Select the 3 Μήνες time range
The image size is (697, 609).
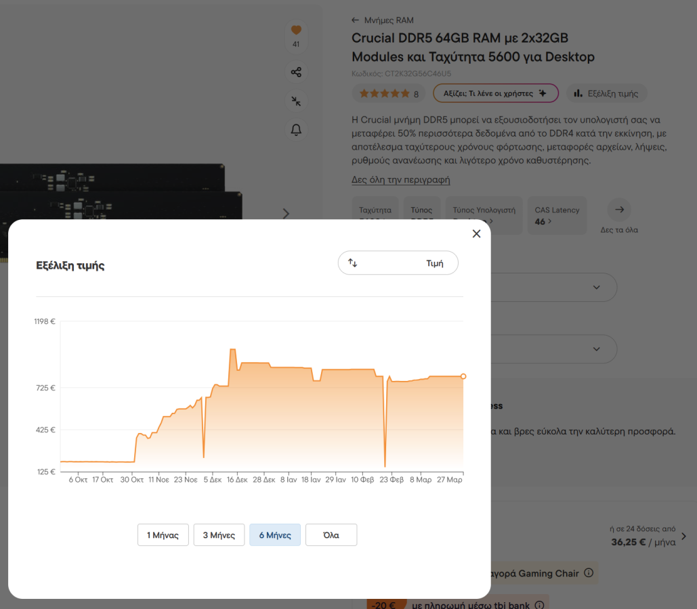[x=219, y=535]
